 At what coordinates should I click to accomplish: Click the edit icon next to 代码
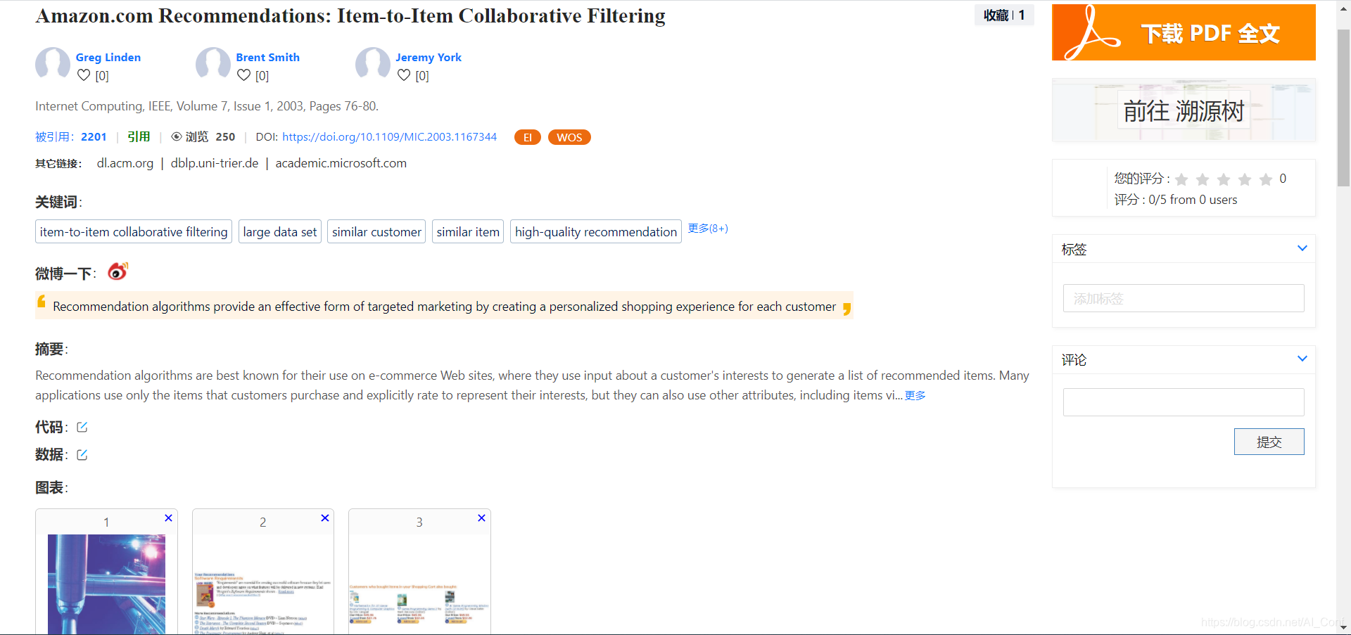click(82, 428)
